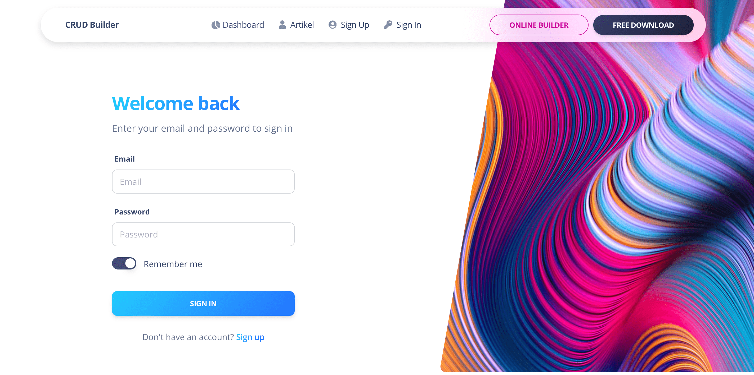
Task: Click the Password field label
Action: pos(132,212)
